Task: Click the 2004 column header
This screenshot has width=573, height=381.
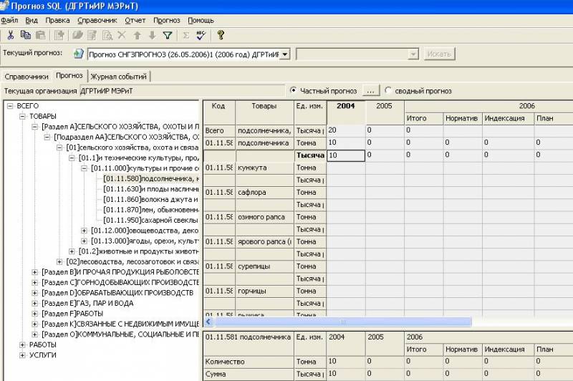Action: tap(345, 112)
